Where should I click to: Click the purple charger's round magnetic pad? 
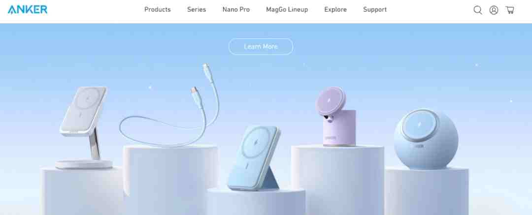click(331, 100)
